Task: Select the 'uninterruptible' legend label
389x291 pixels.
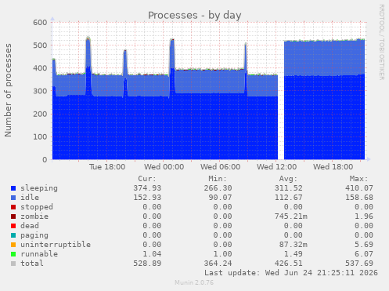Action: click(x=56, y=245)
